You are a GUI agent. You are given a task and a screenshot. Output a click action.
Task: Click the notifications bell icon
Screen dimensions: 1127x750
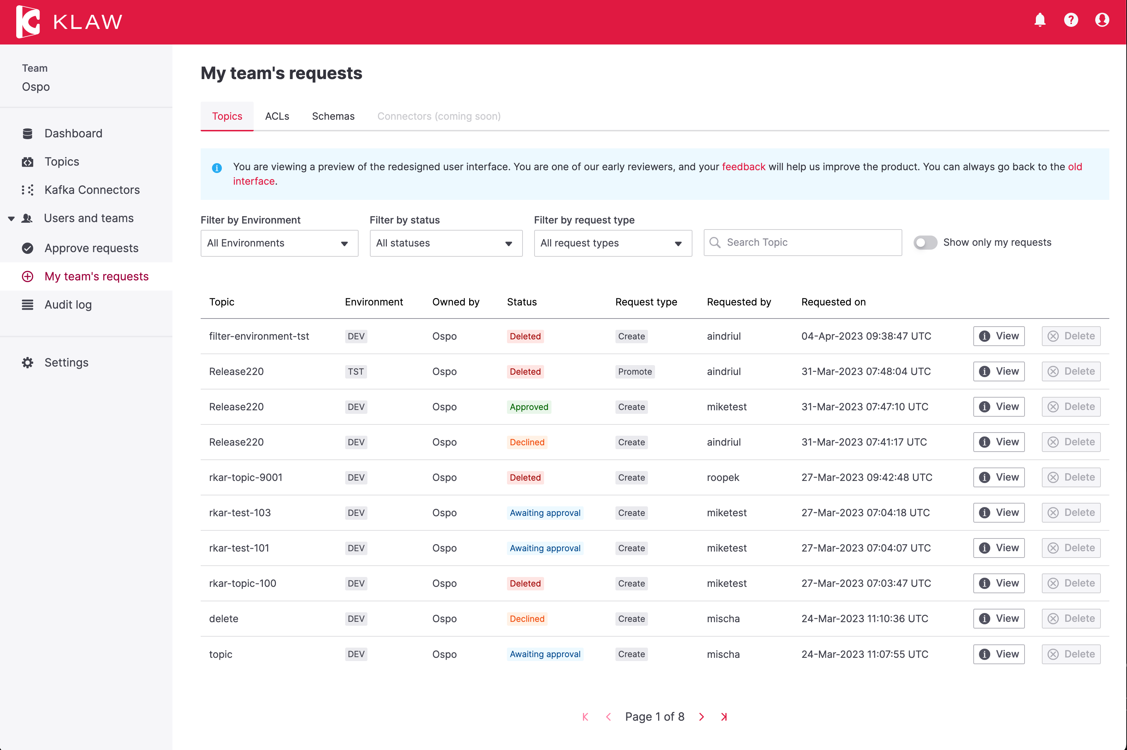pos(1039,20)
